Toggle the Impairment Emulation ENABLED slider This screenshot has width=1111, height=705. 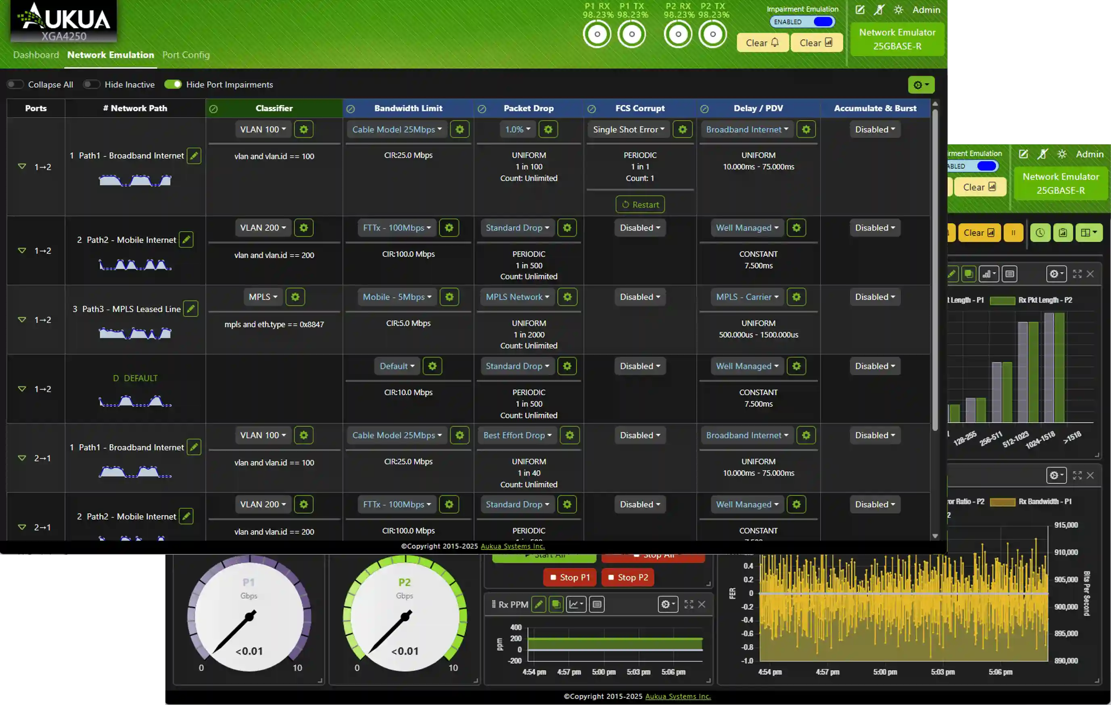(802, 22)
